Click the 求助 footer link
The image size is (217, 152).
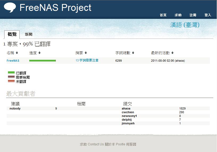[x=83, y=144]
